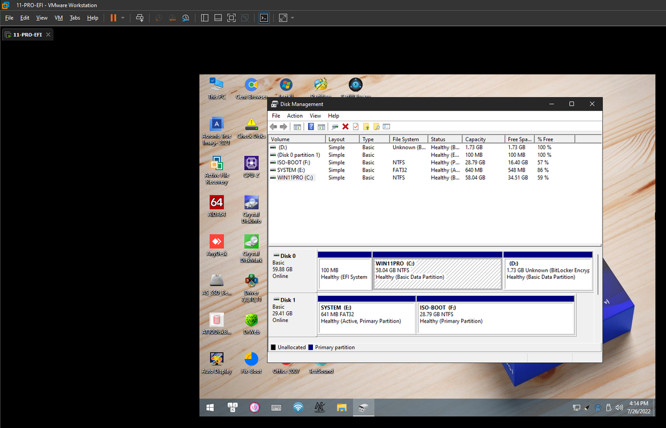Click the Disk 1 label panel
The height and width of the screenshot is (428, 666).
pos(292,315)
